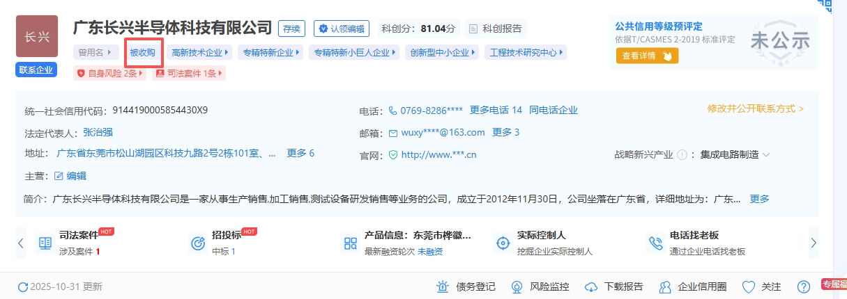Open the official website http://www.***.cn
The height and width of the screenshot is (299, 847).
[x=438, y=155]
